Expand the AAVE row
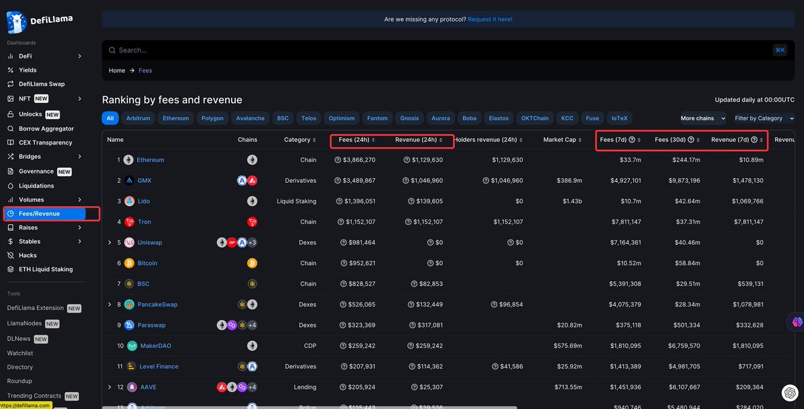 (x=110, y=387)
